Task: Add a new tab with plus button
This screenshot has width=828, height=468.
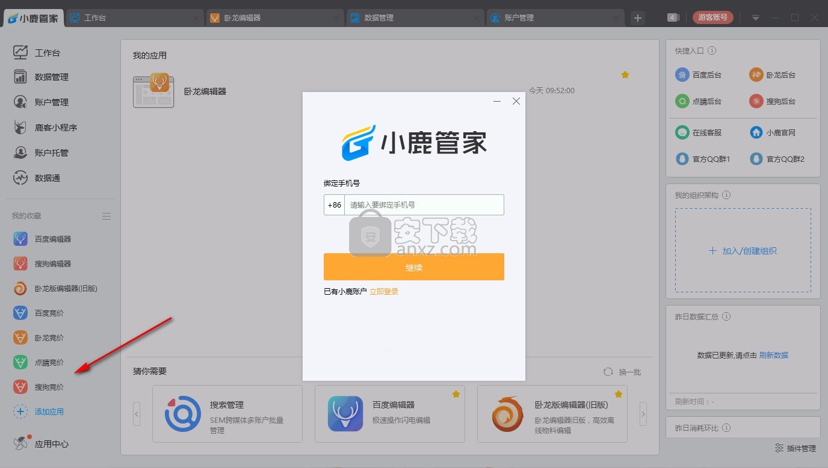Action: (638, 18)
